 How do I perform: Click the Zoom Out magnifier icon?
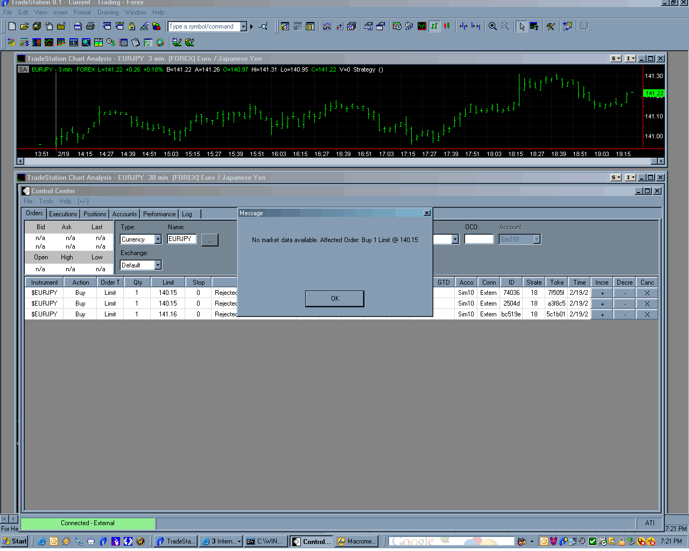[505, 26]
